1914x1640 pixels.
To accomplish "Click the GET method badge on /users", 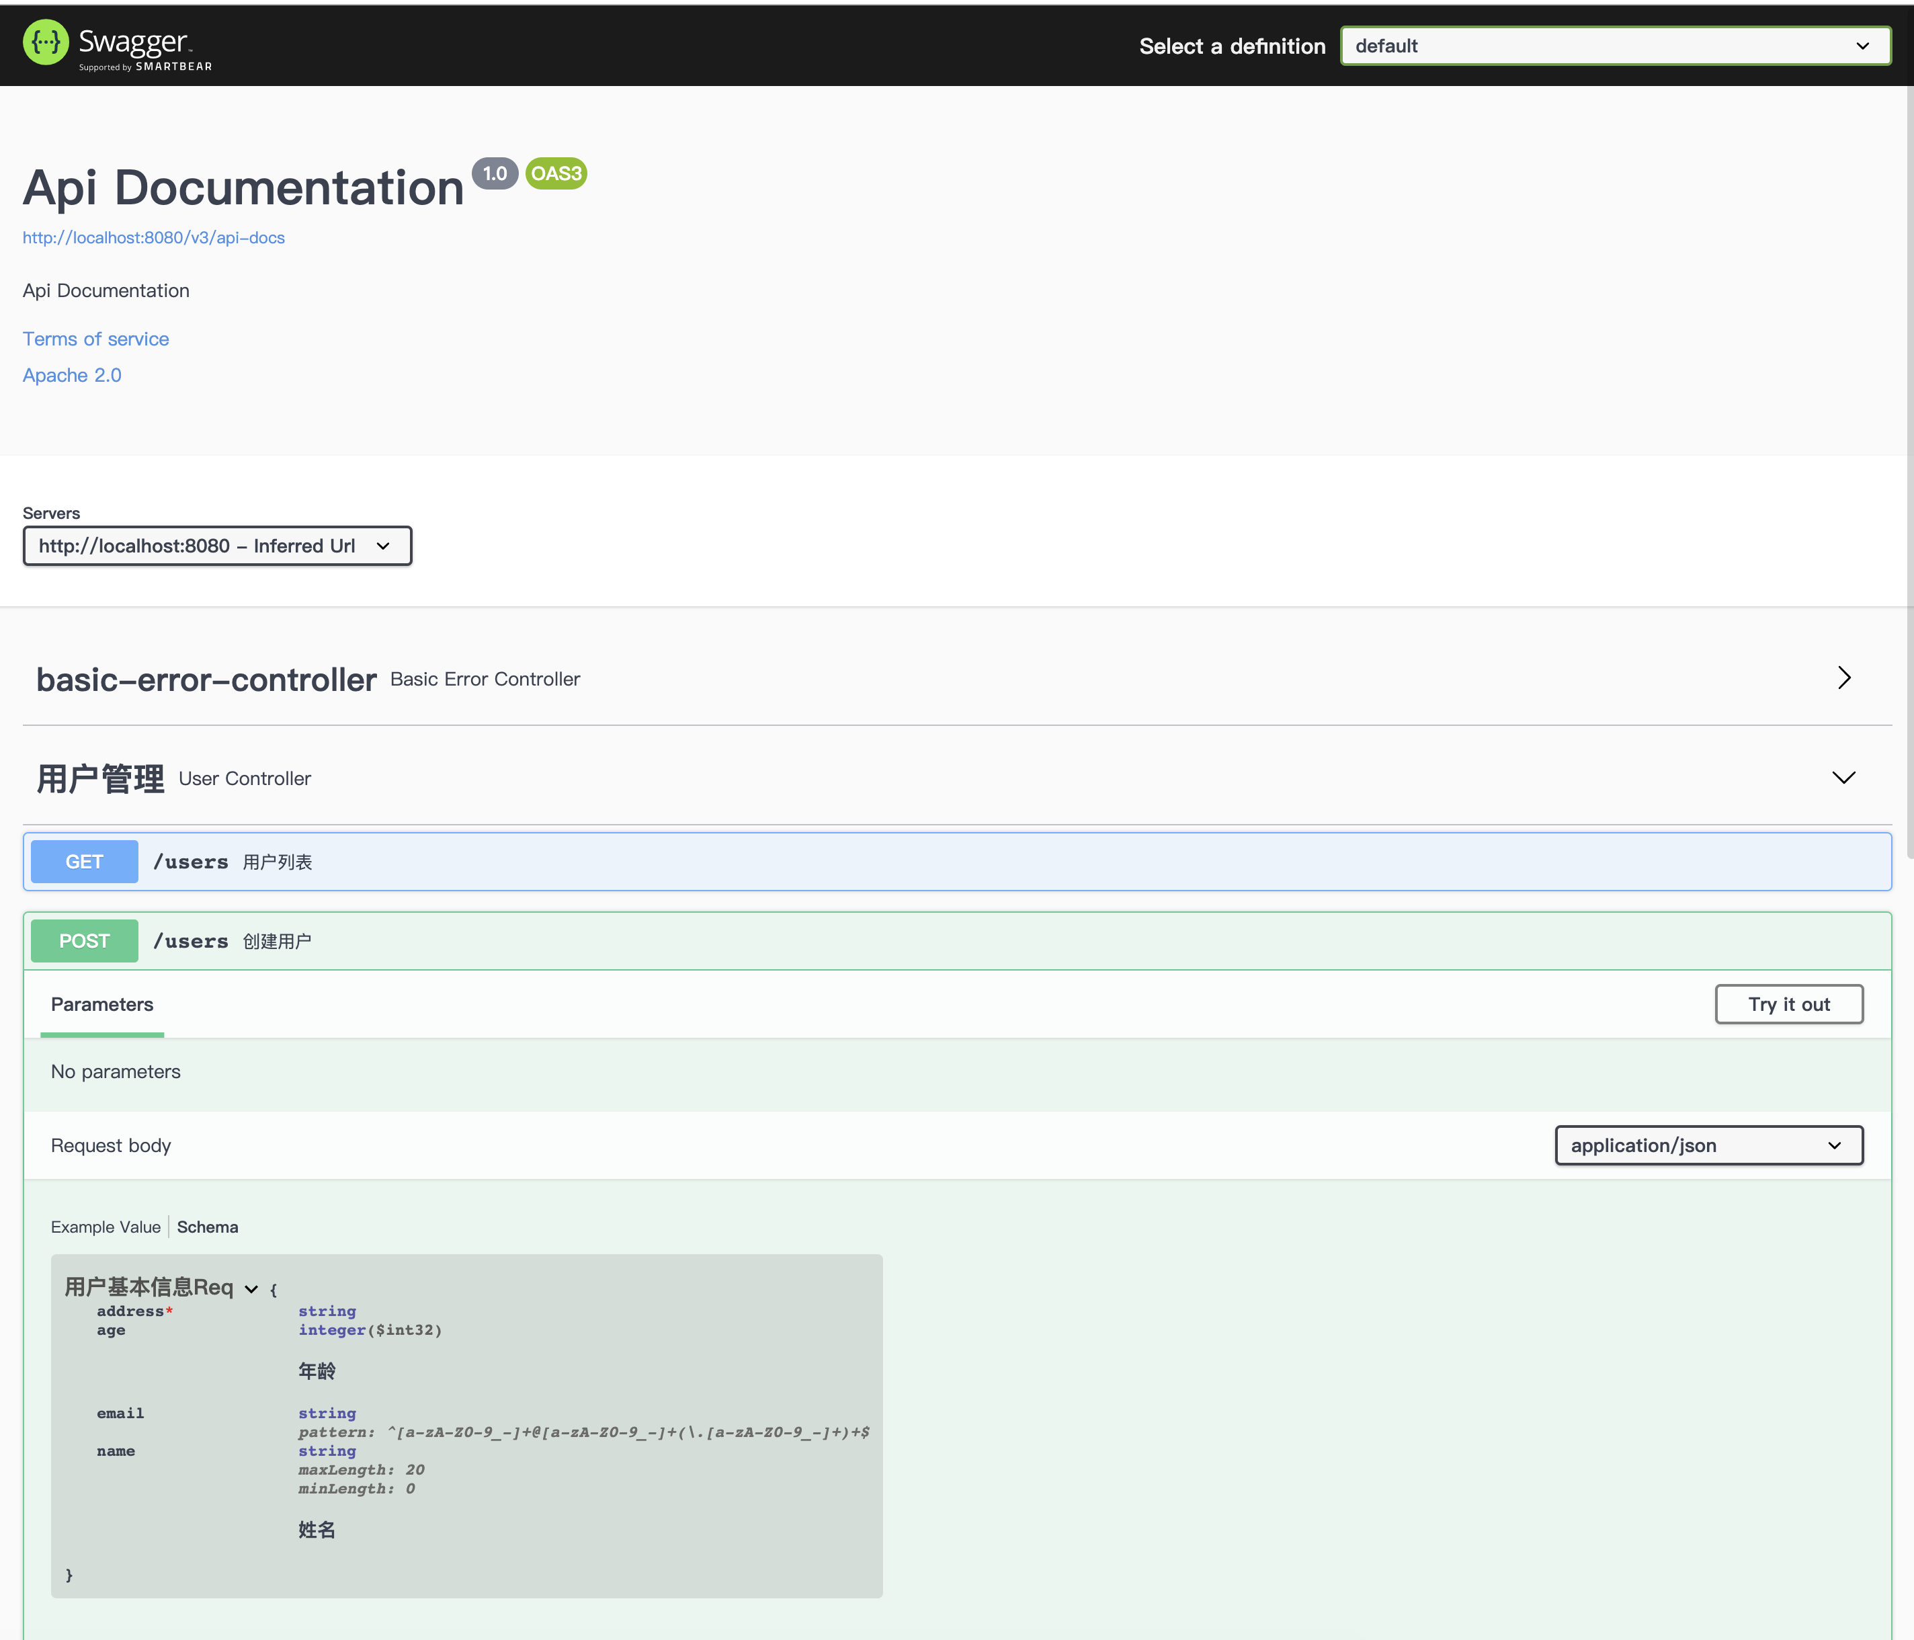I will [x=84, y=861].
